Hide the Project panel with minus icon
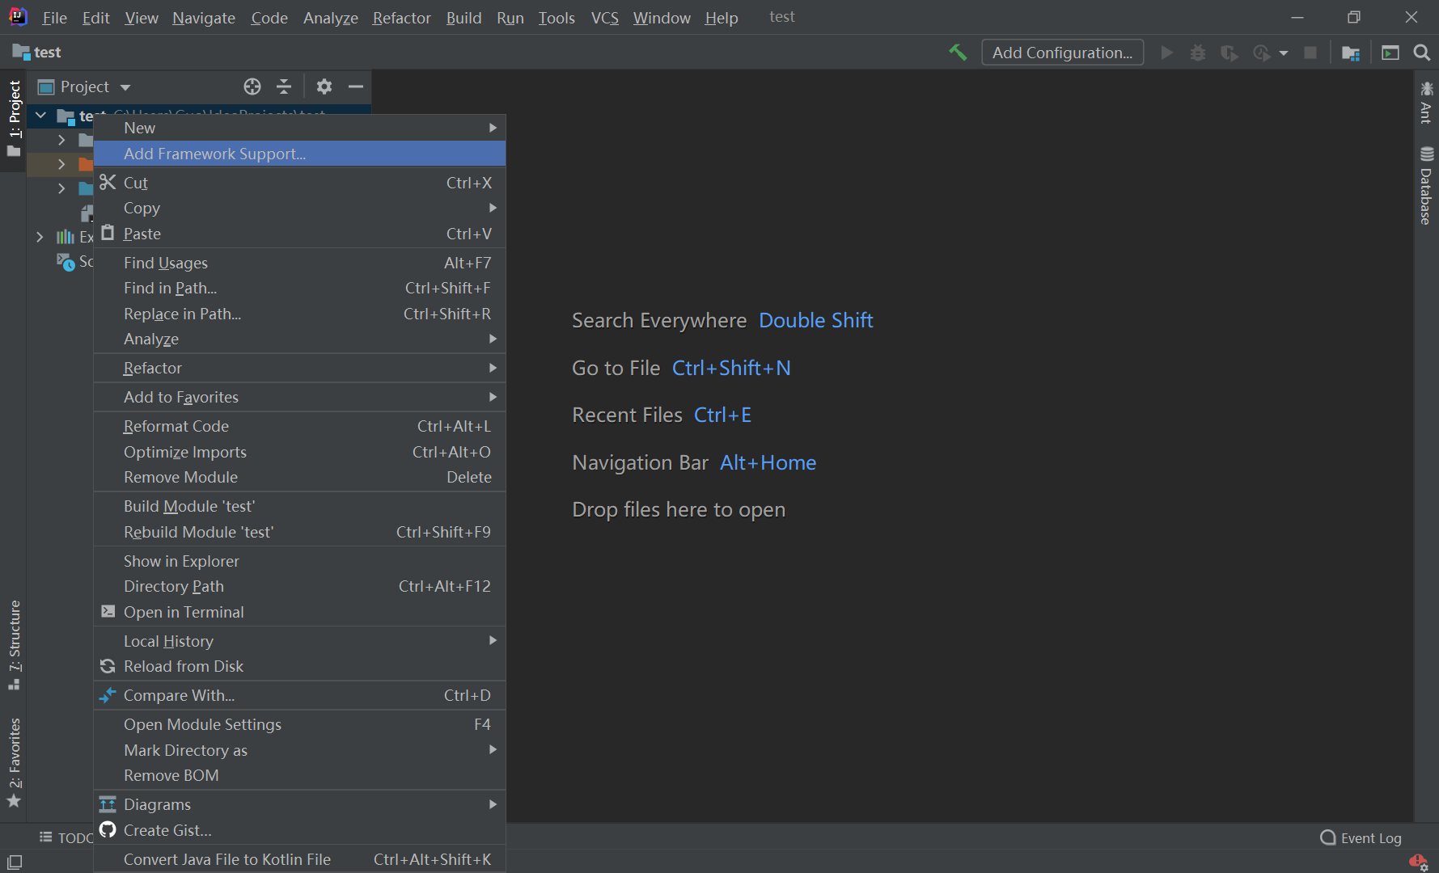Image resolution: width=1439 pixels, height=873 pixels. pos(356,86)
